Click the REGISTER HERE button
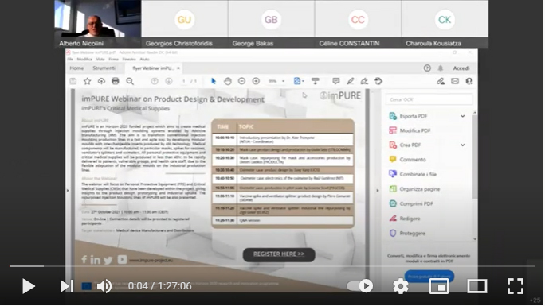 tap(279, 254)
